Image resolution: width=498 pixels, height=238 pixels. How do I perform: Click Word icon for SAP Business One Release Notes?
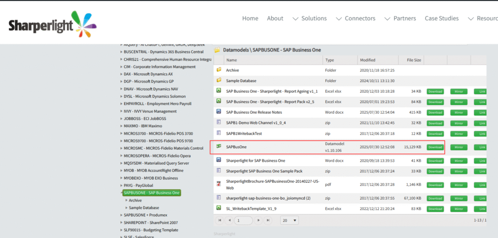click(x=219, y=112)
